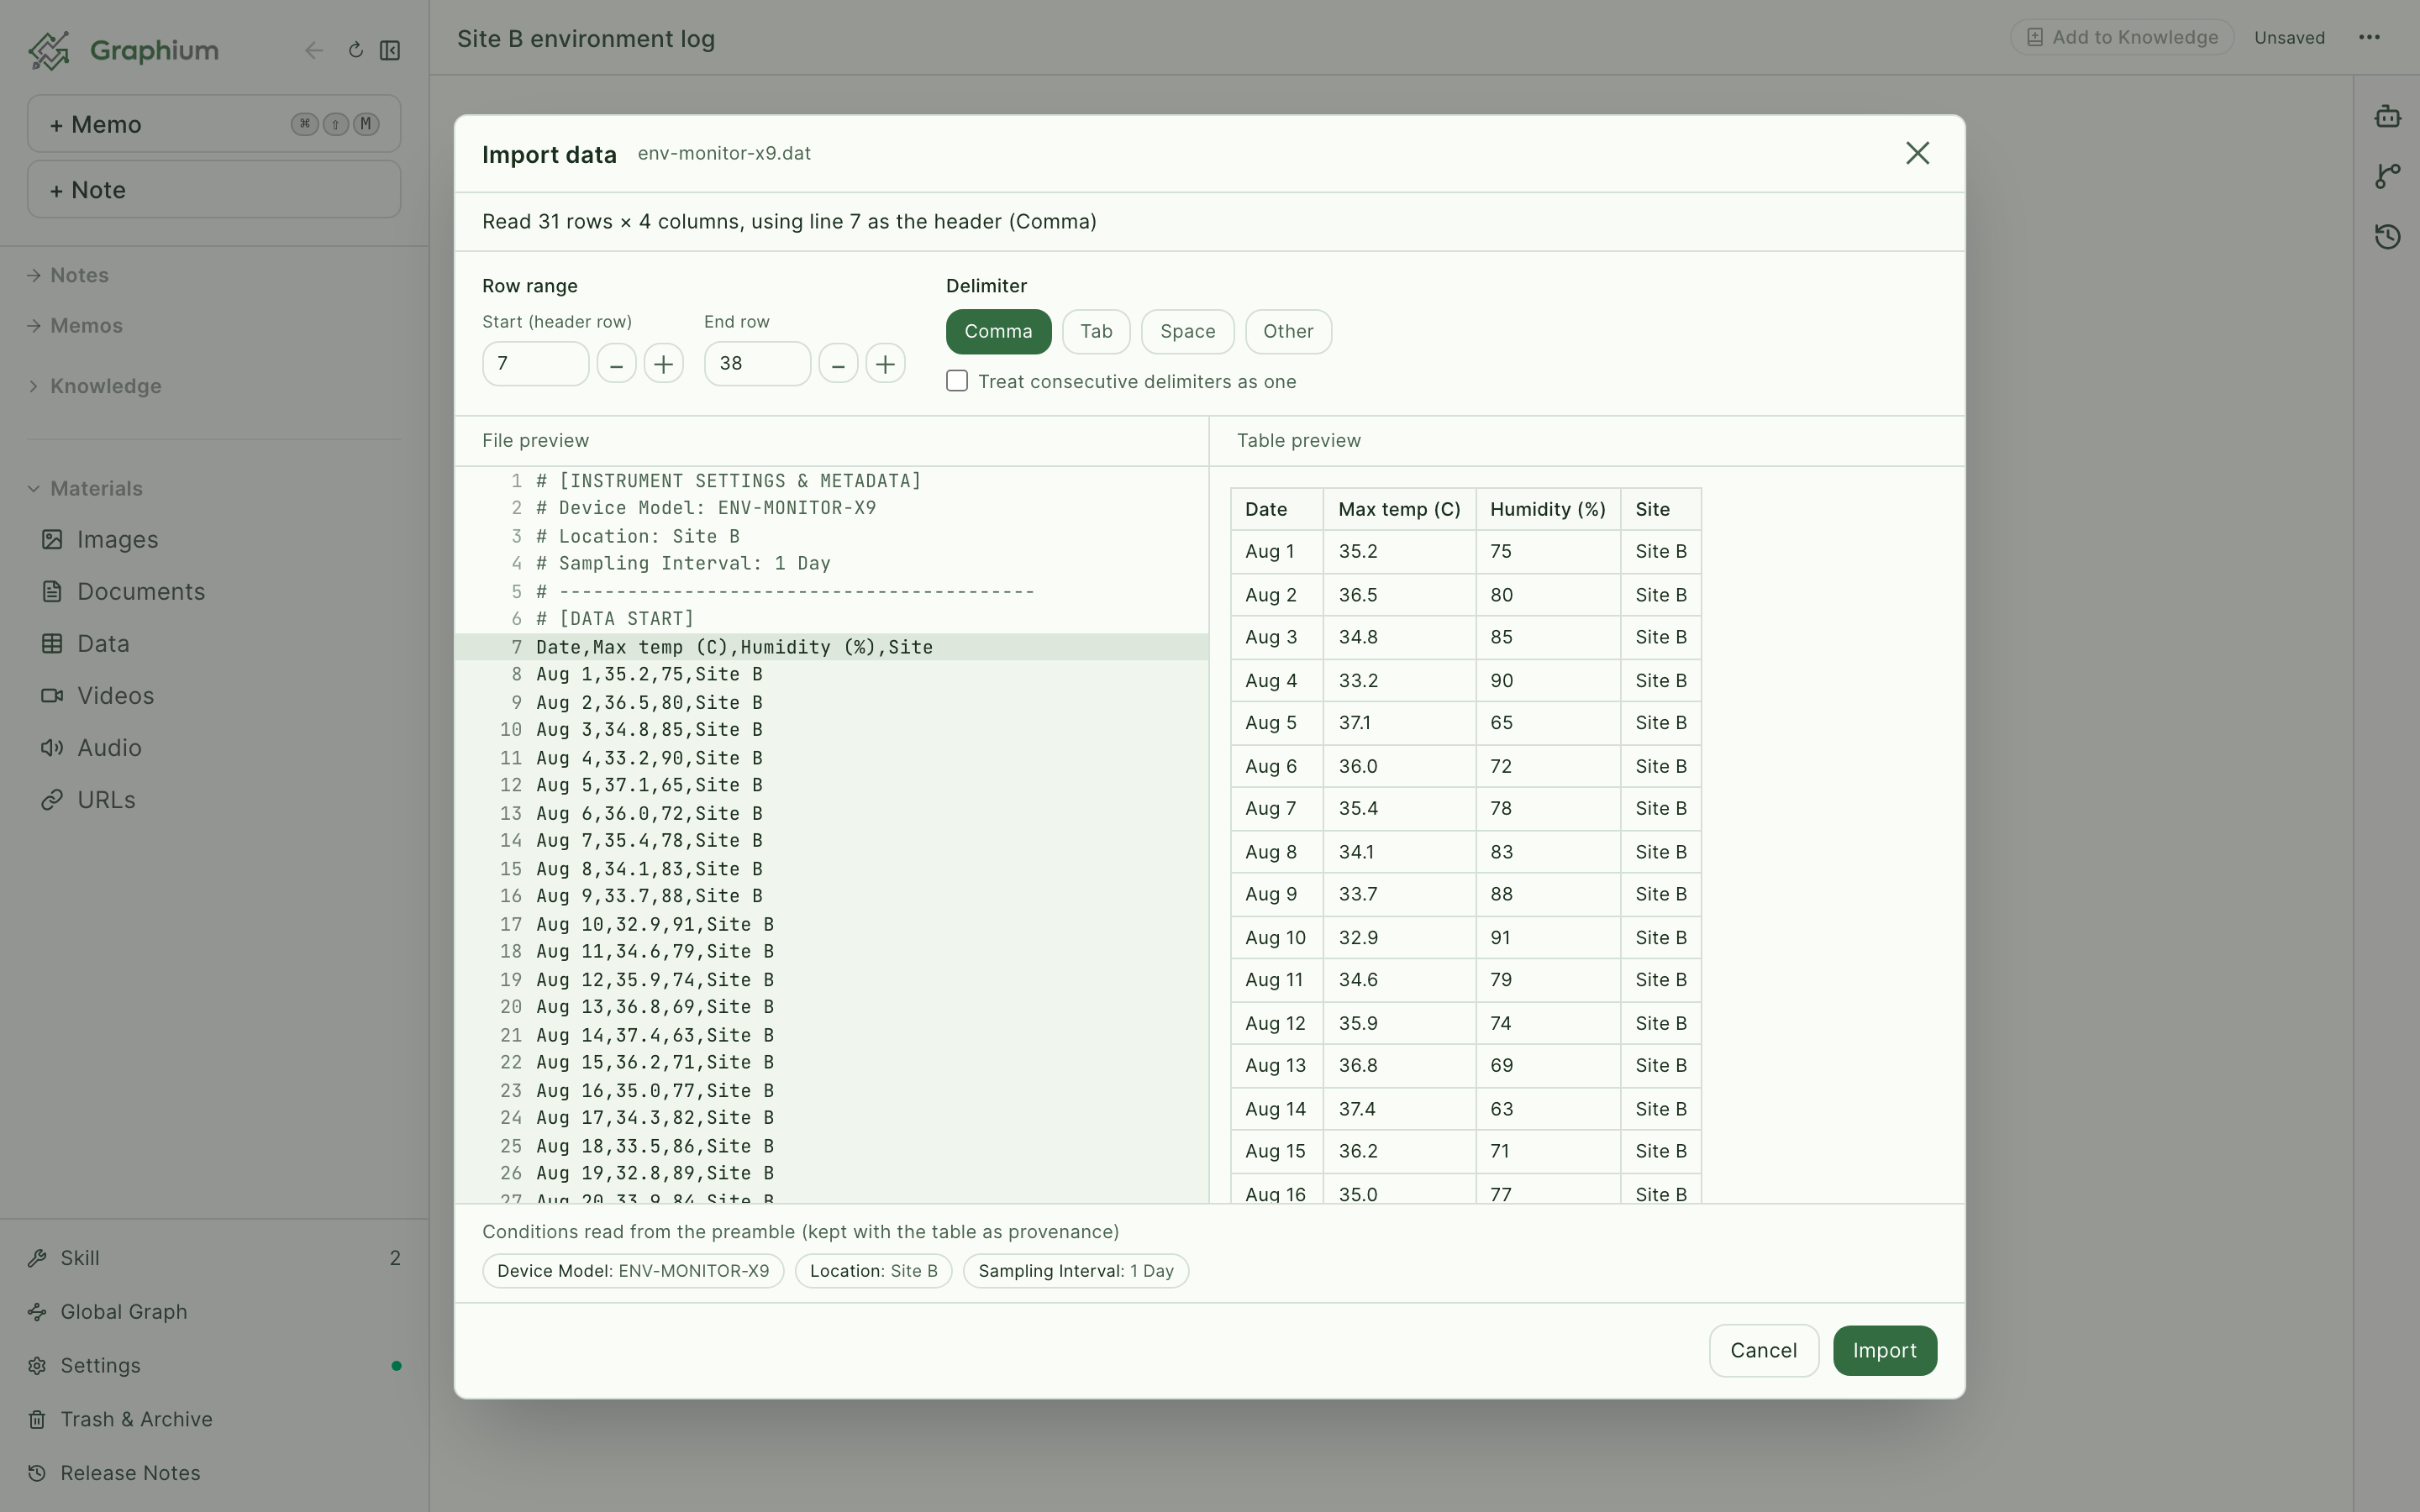Open the Audio speaker icon
Screen dimensions: 2420x1512
pos(52,748)
